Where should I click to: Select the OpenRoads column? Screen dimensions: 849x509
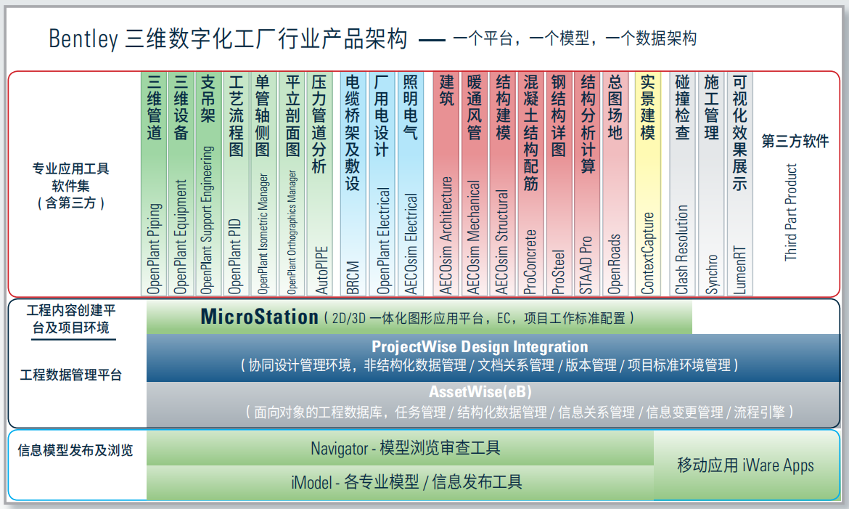point(615,184)
